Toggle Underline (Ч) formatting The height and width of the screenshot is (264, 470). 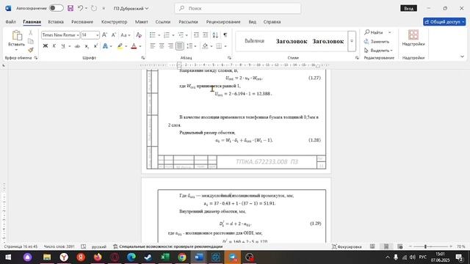[x=63, y=46]
